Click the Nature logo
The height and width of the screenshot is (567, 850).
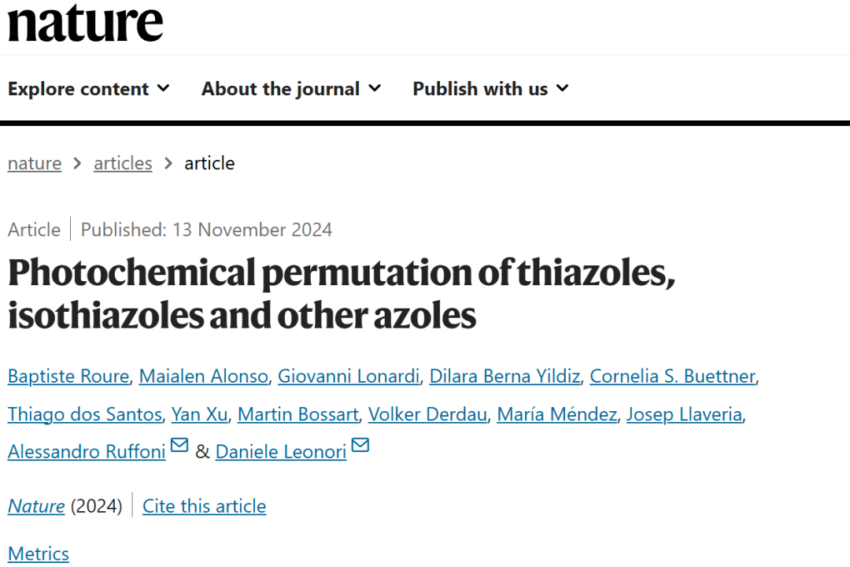tap(85, 24)
